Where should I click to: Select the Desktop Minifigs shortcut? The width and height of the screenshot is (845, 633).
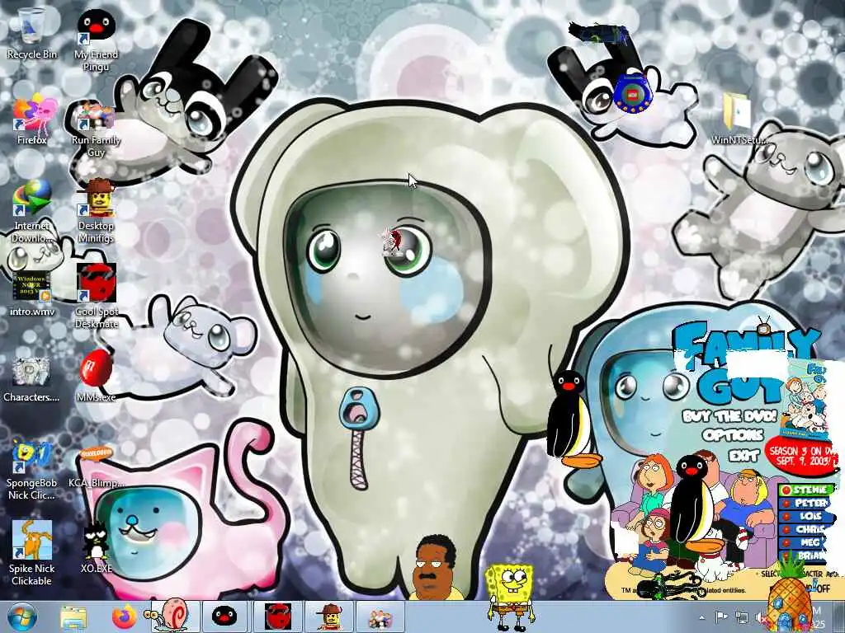tap(96, 210)
